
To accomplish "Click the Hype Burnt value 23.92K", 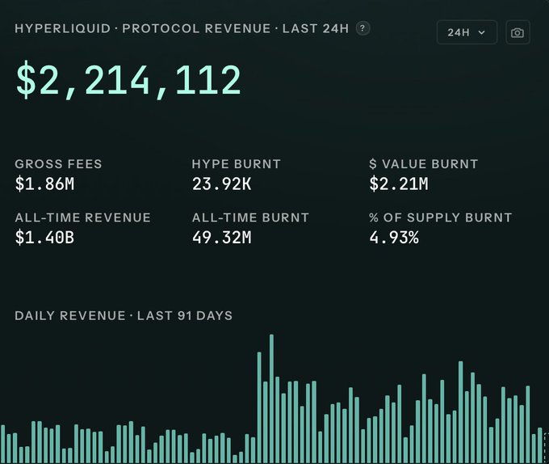I will click(x=222, y=183).
